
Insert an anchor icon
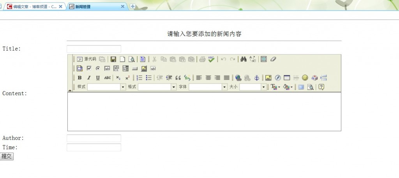[x=257, y=78]
